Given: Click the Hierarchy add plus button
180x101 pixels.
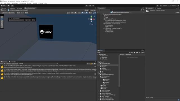Looking at the screenshot, I should pos(98,10).
